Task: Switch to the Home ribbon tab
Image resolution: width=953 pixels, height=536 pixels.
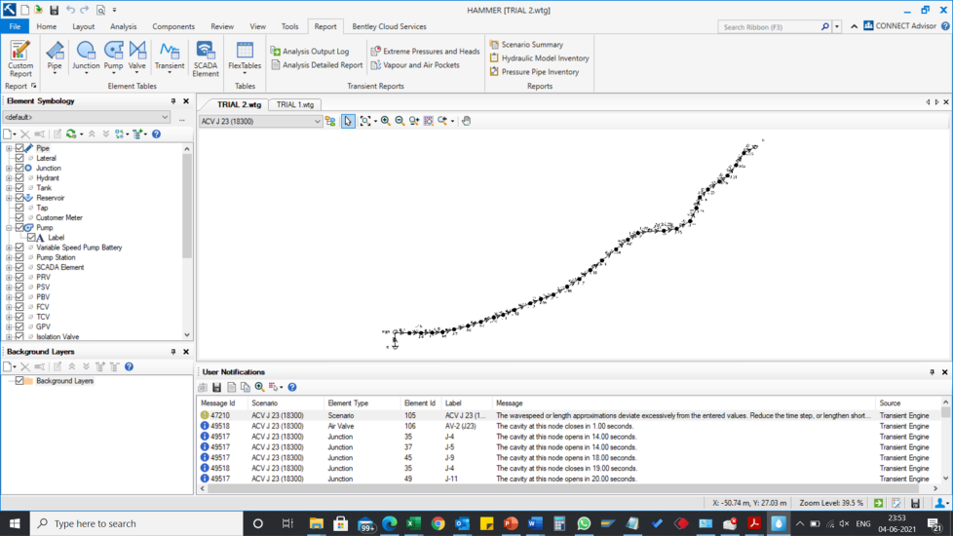Action: (x=46, y=26)
